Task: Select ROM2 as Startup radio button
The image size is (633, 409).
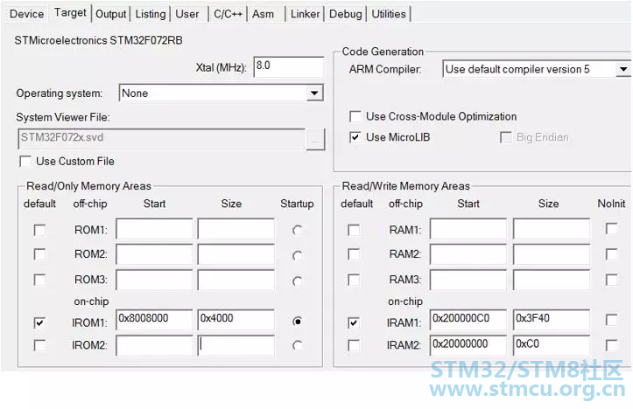Action: coord(297,256)
